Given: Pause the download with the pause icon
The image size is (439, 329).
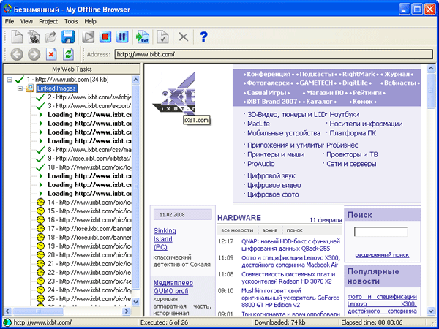Looking at the screenshot, I should pos(122,37).
